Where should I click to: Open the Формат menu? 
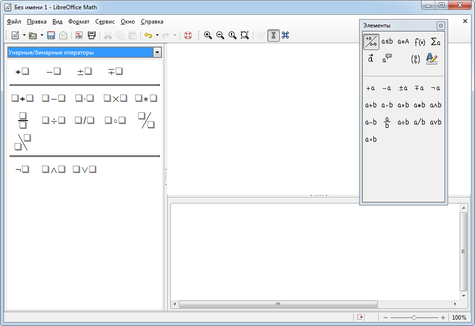click(79, 22)
